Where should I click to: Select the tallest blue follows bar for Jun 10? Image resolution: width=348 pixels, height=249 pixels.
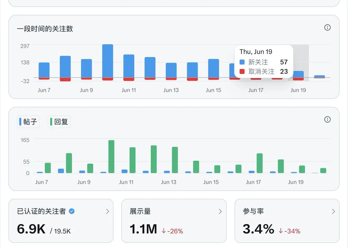pos(108,61)
